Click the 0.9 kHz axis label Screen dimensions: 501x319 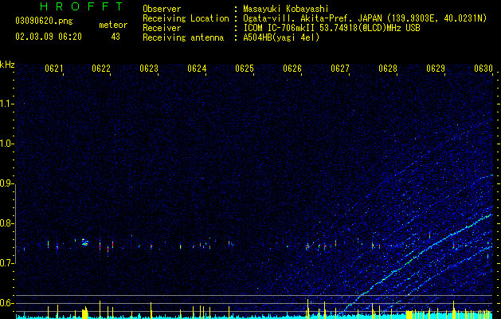coord(7,183)
